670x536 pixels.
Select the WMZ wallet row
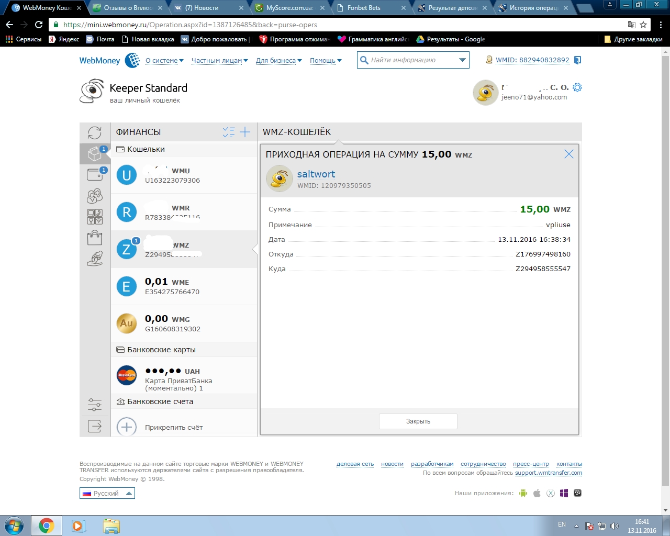[x=184, y=249]
